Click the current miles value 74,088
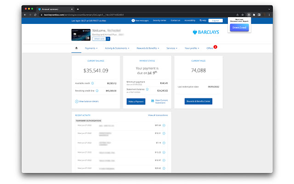 (x=198, y=70)
